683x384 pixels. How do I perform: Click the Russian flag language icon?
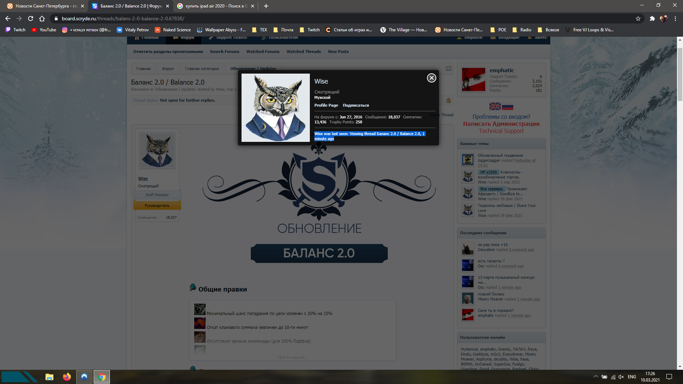pyautogui.click(x=508, y=106)
